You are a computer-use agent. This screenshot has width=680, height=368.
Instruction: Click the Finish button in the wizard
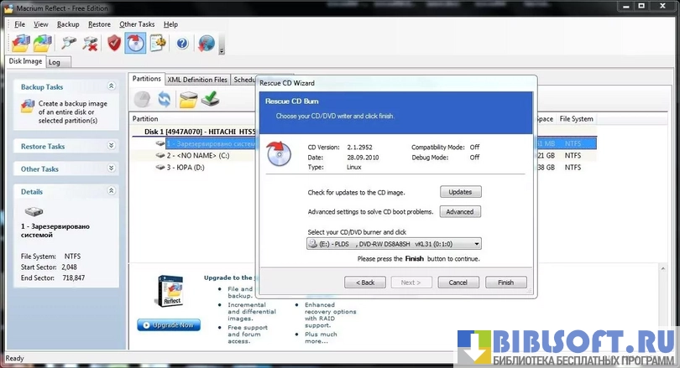[x=505, y=282]
